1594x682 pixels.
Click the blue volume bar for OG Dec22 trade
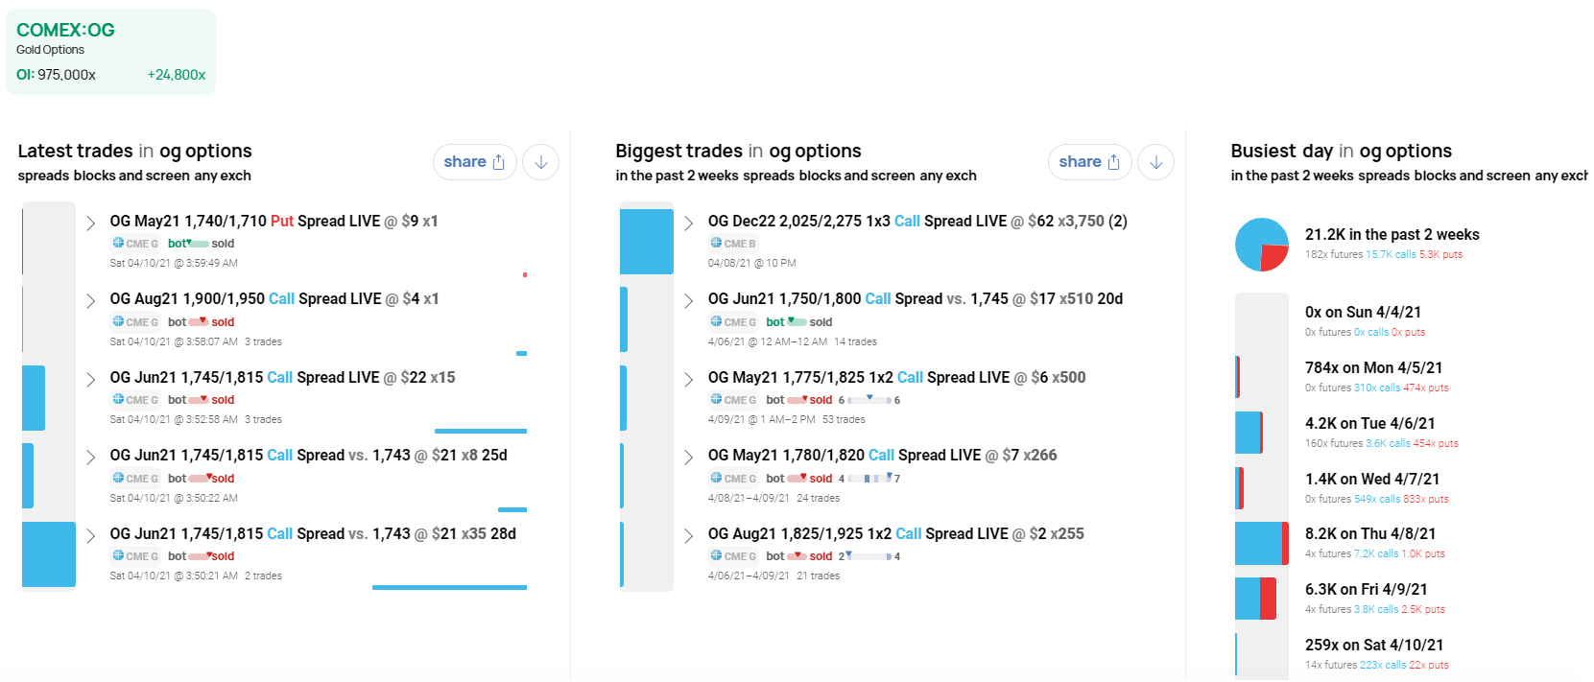pyautogui.click(x=647, y=242)
